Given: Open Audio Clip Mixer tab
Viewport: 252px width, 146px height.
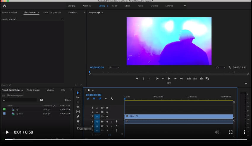Looking at the screenshot, I should (52, 12).
